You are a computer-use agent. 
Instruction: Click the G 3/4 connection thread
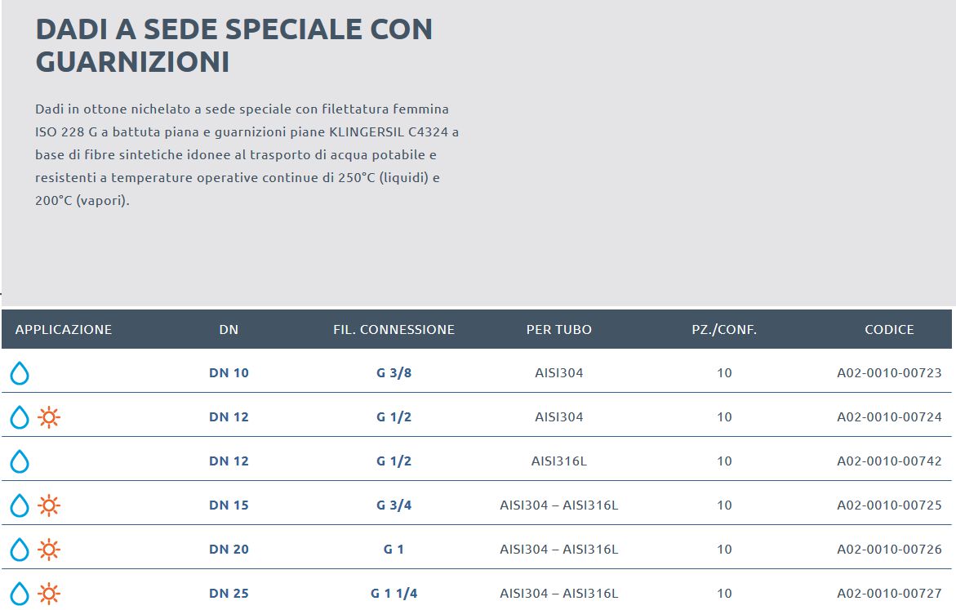tap(394, 505)
